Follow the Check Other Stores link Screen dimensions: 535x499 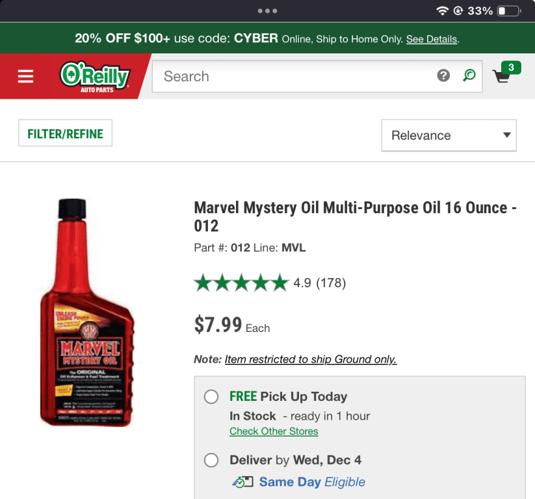click(x=274, y=431)
